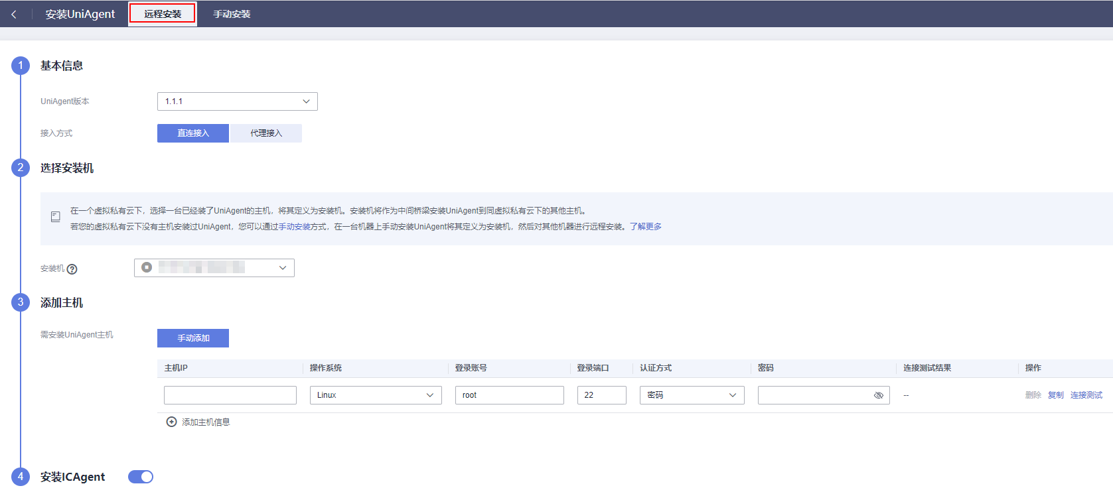Viewport: 1113px width, 494px height.
Task: Click the 添加主机 section heading
Action: click(62, 303)
